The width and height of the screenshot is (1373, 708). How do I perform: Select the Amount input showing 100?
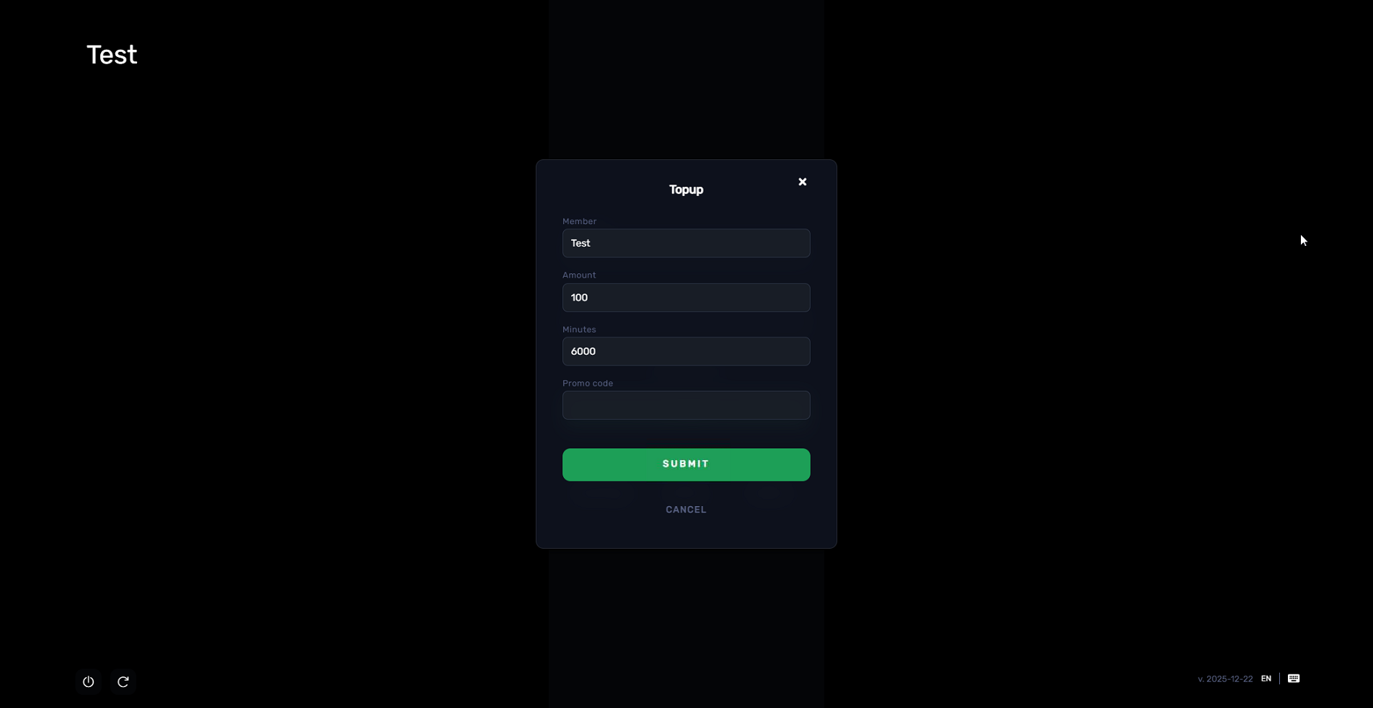pyautogui.click(x=686, y=298)
